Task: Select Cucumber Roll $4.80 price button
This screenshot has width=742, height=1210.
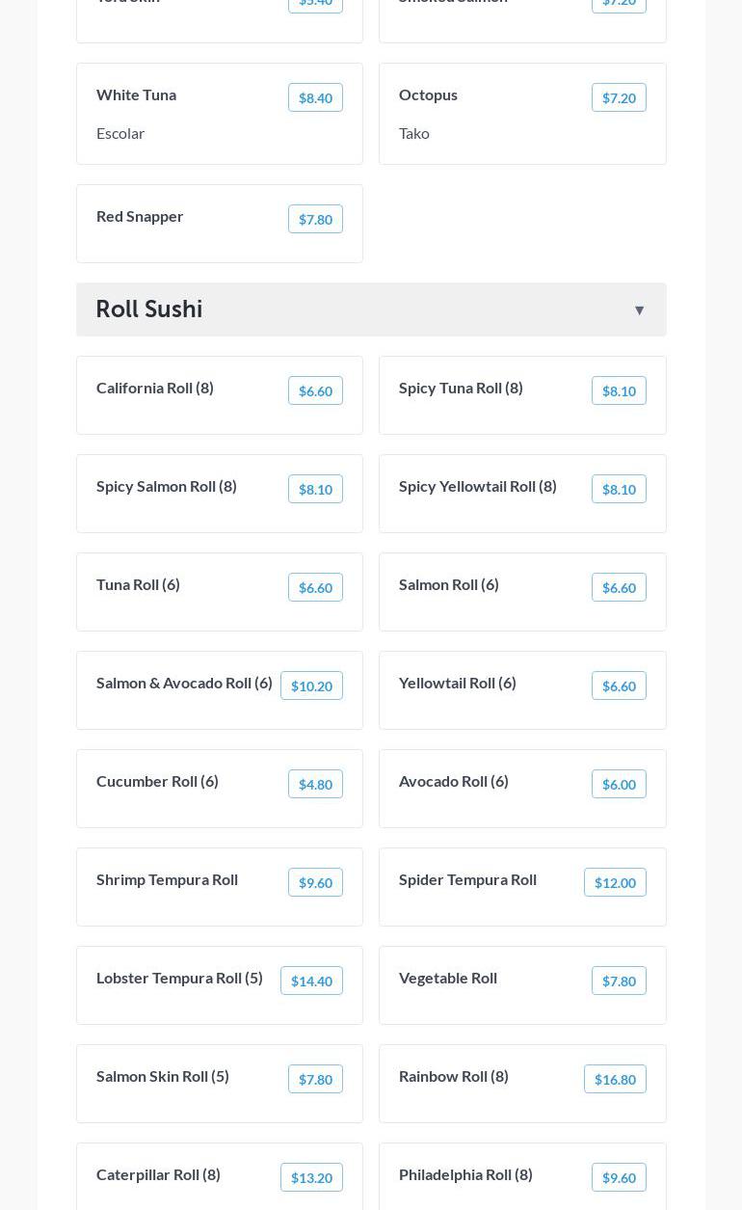Action: (x=315, y=784)
